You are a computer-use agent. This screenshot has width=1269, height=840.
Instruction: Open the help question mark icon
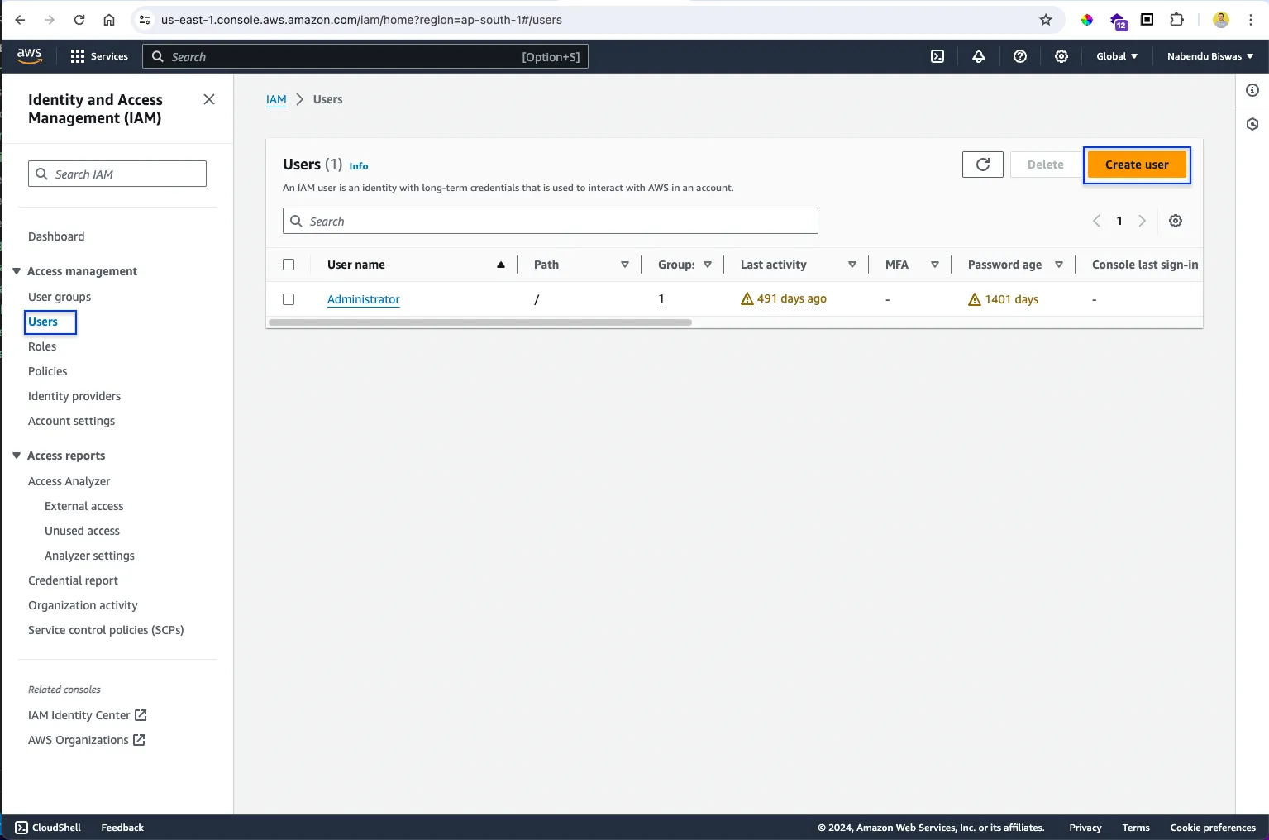(x=1020, y=56)
